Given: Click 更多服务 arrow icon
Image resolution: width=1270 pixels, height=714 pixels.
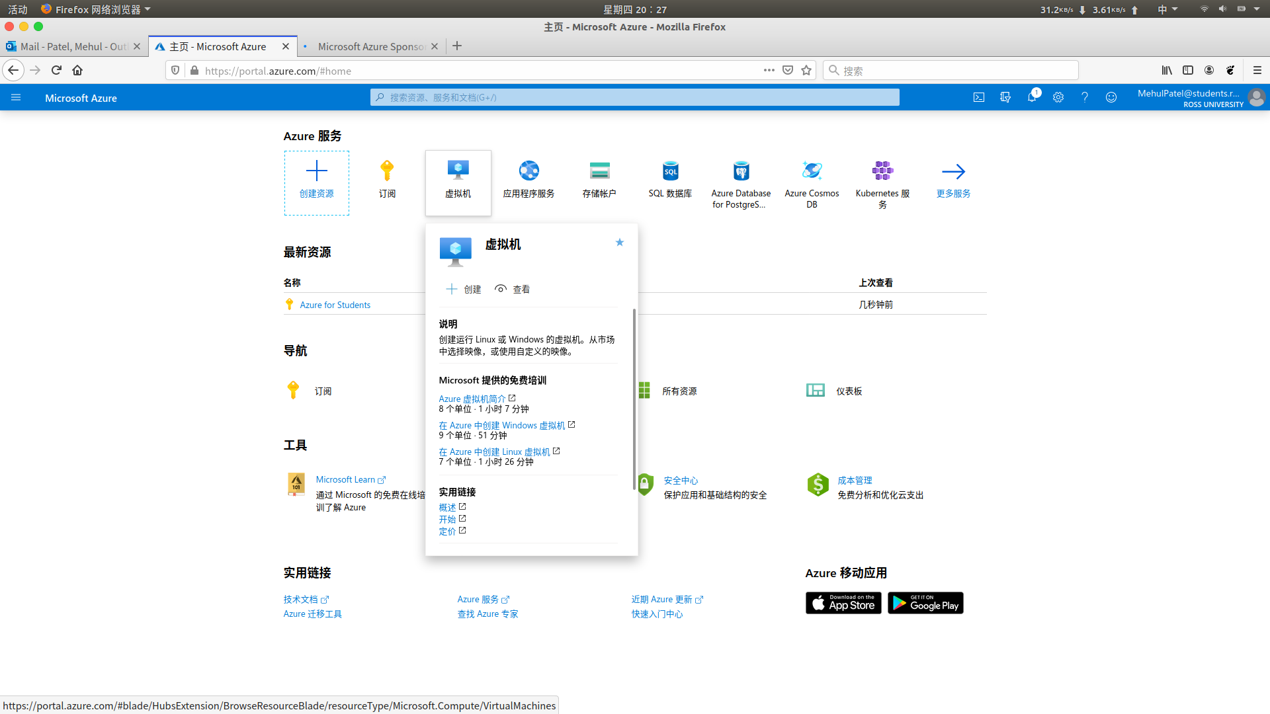Looking at the screenshot, I should click(x=953, y=172).
